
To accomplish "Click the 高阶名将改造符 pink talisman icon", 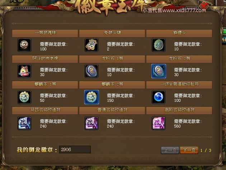I will (x=159, y=123).
